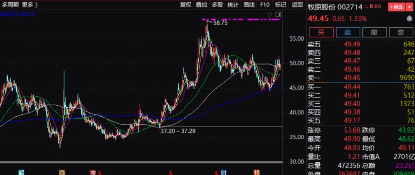This screenshot has width=415, height=175.
Task: Click the diamond marker icon above the chart
Action: pyautogui.click(x=269, y=14)
